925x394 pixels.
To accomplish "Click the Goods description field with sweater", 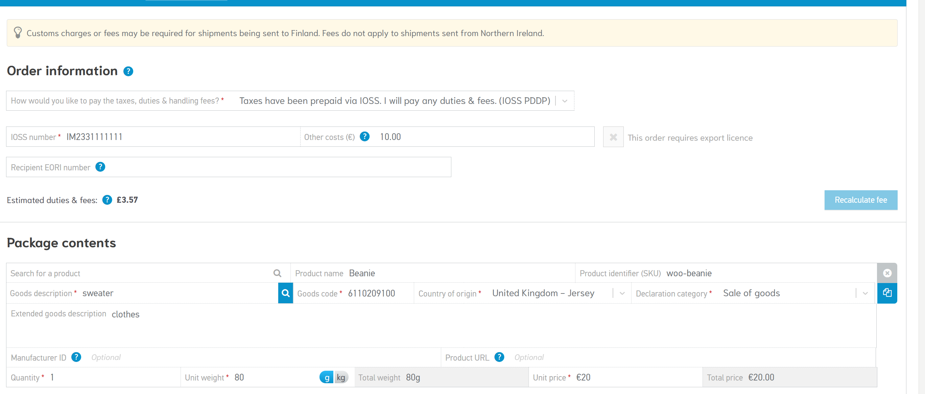I will (142, 293).
